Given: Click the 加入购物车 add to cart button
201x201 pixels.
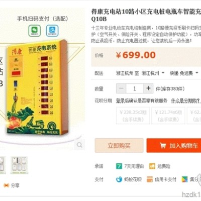Looking at the screenshot, I should (x=174, y=146).
